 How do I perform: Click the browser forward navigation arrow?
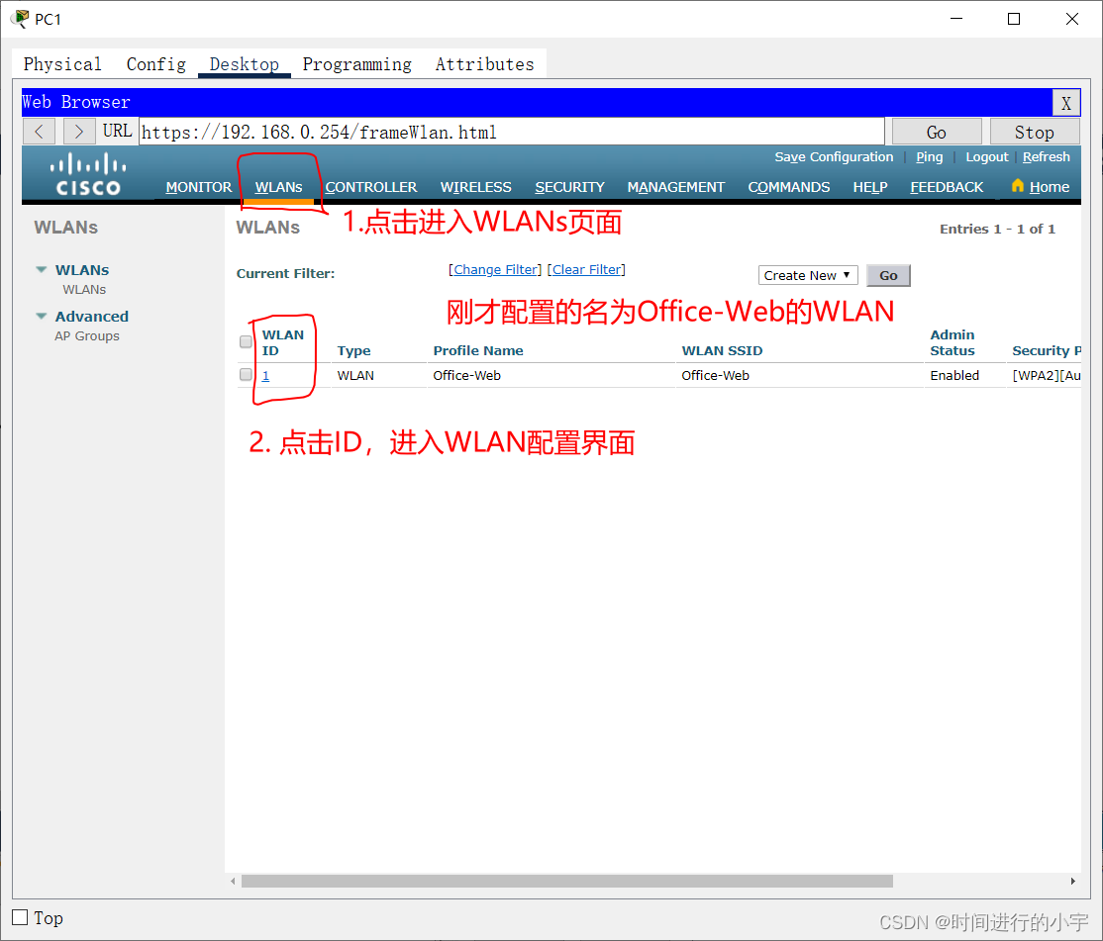tap(78, 131)
